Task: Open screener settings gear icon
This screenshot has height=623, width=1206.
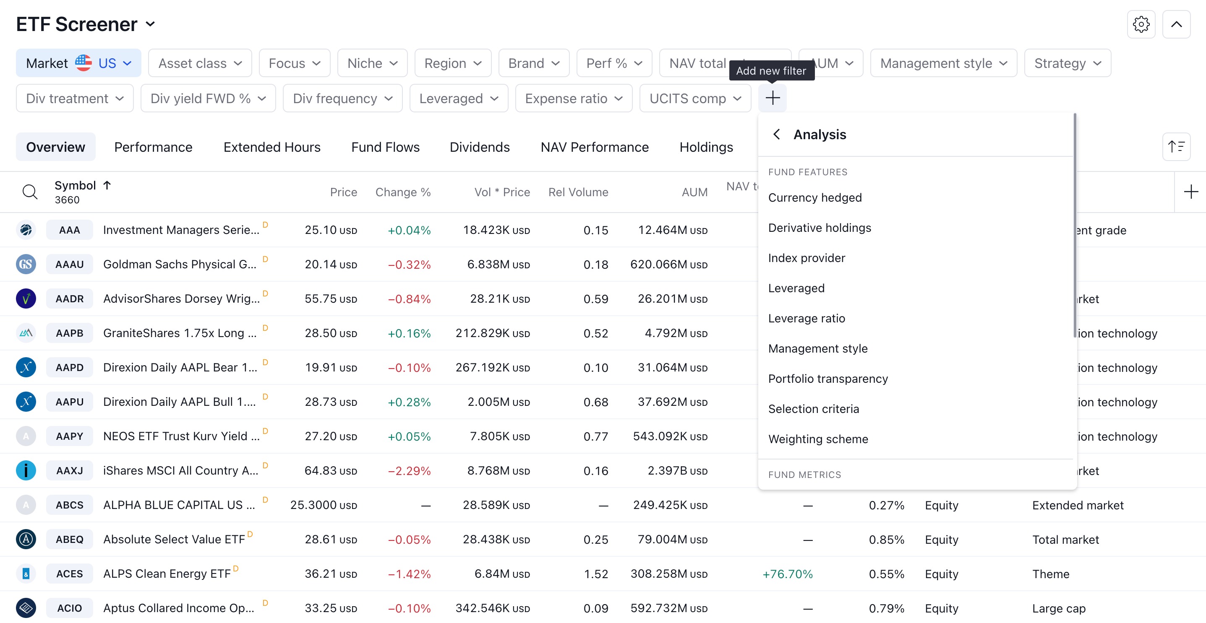Action: [x=1141, y=24]
